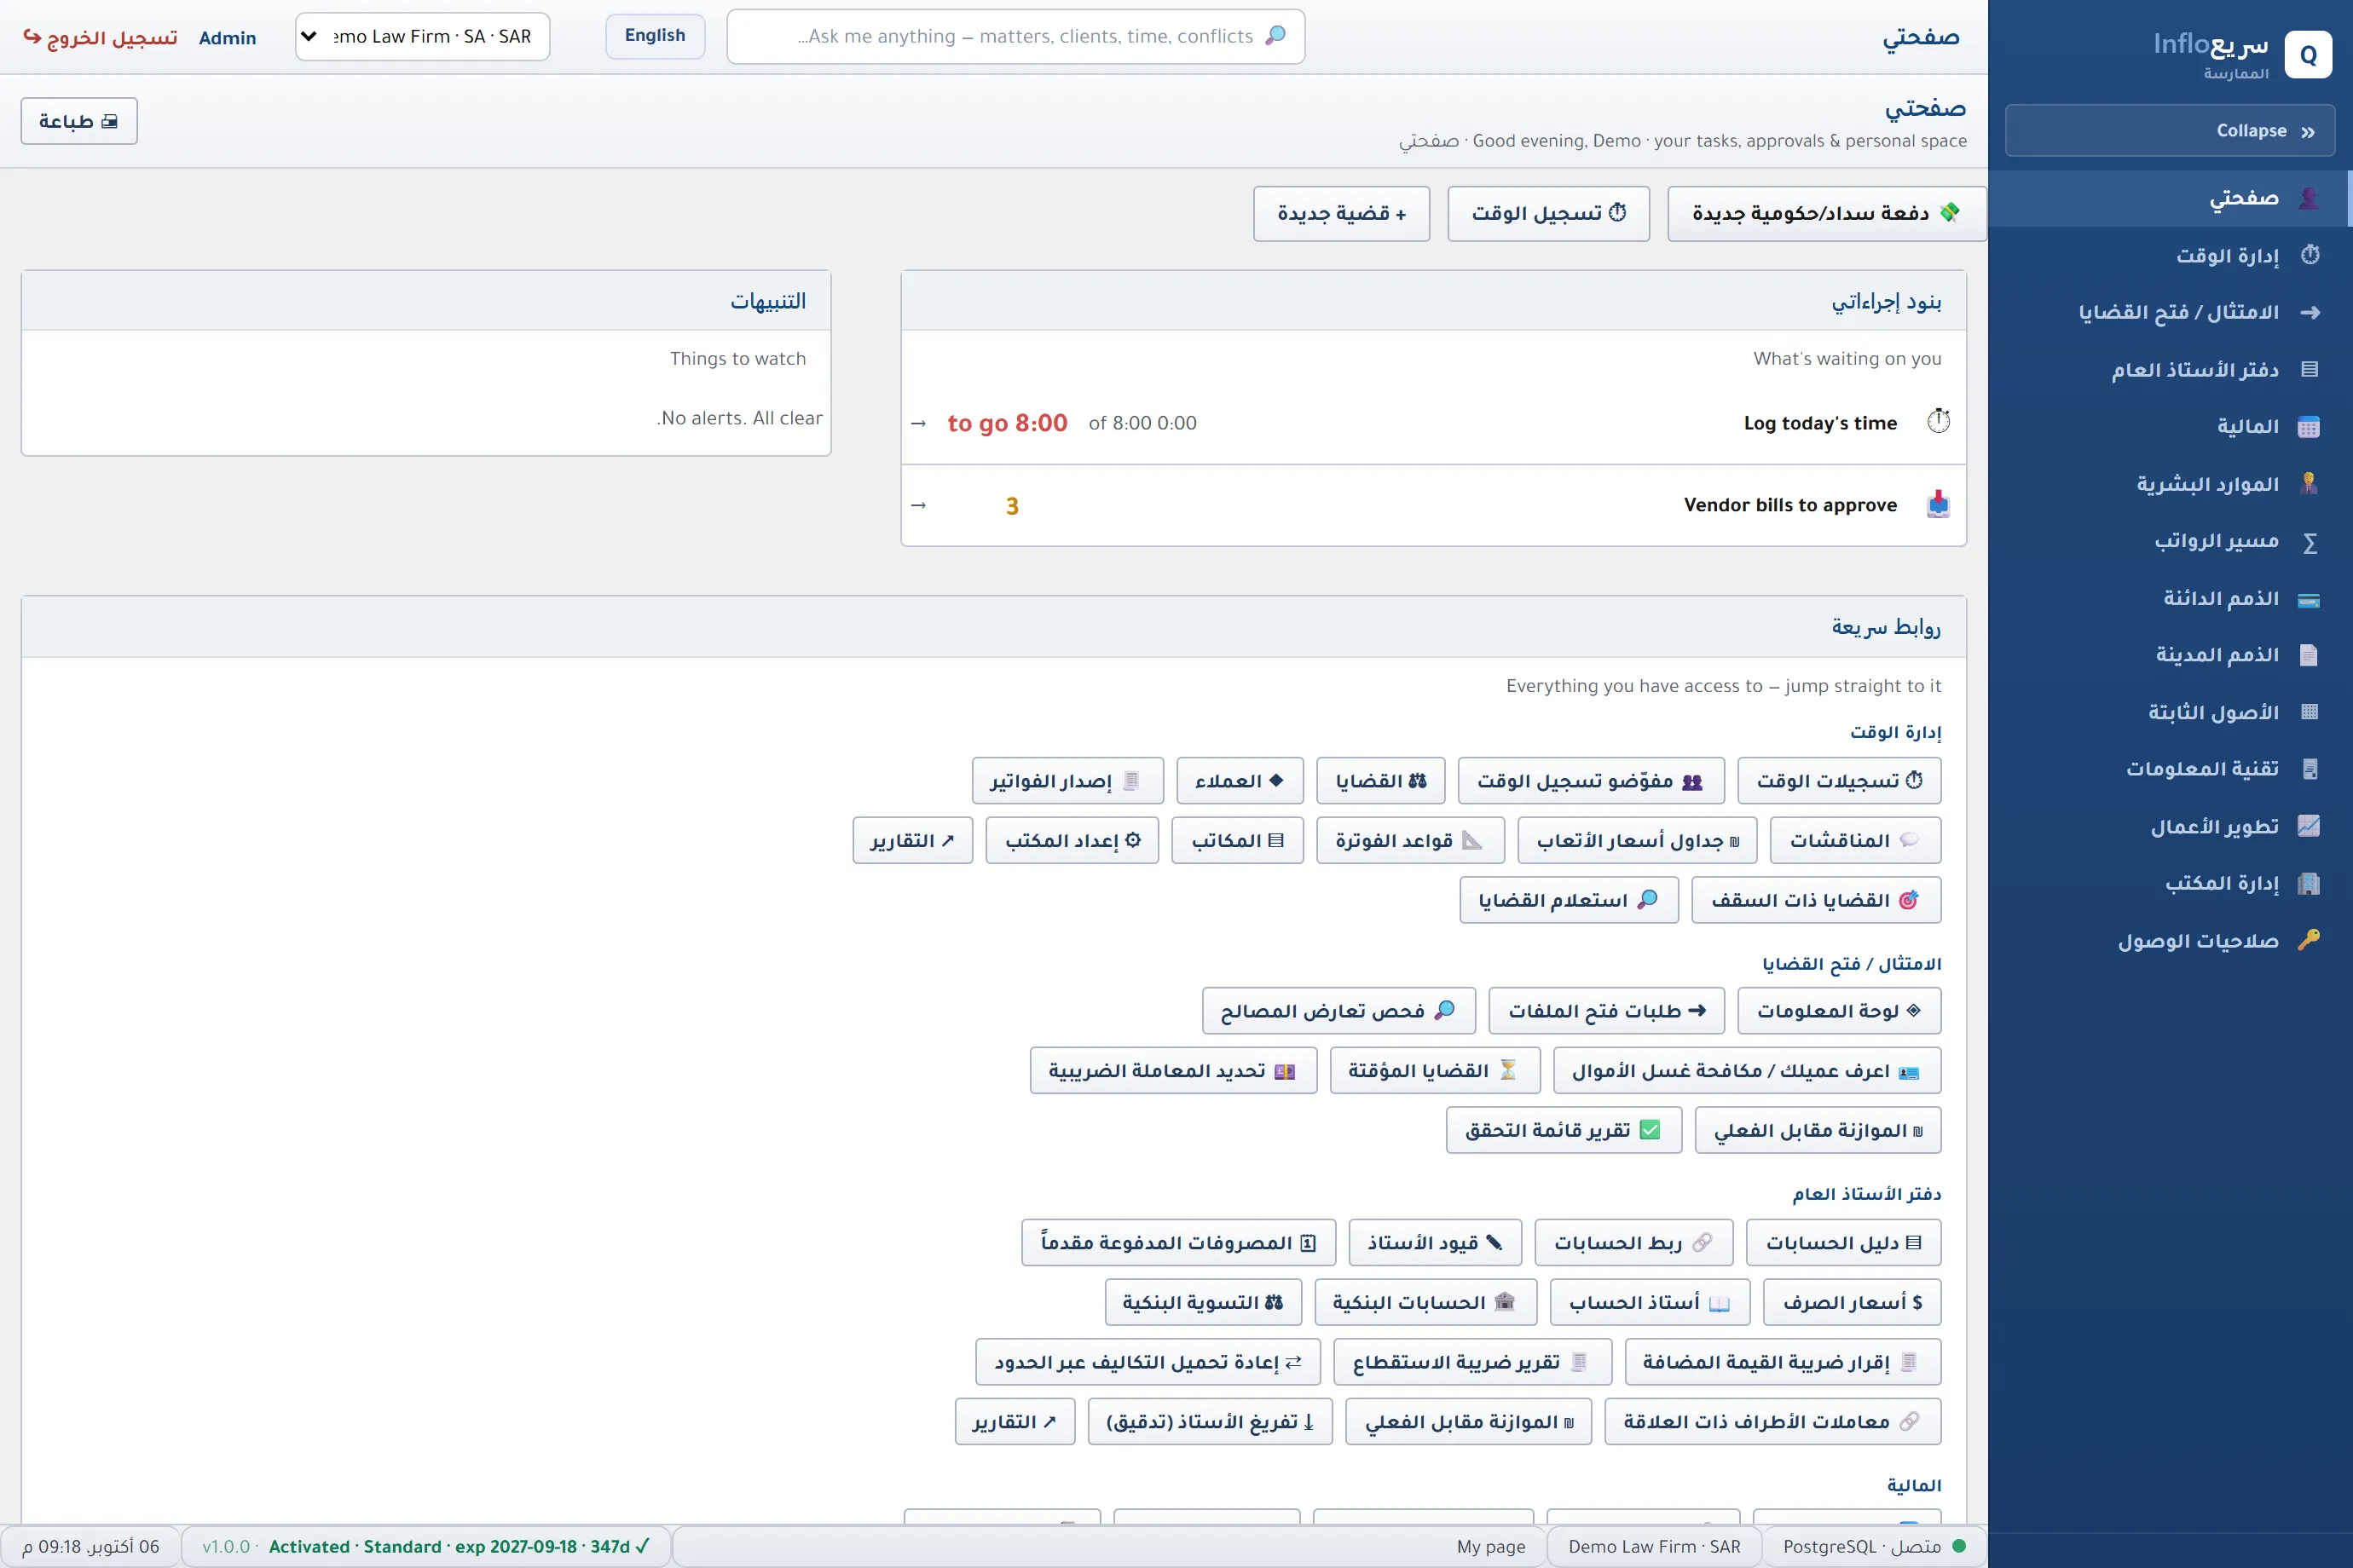Viewport: 2353px width, 1568px height.
Task: Click the طباعة print button
Action: click(x=79, y=121)
